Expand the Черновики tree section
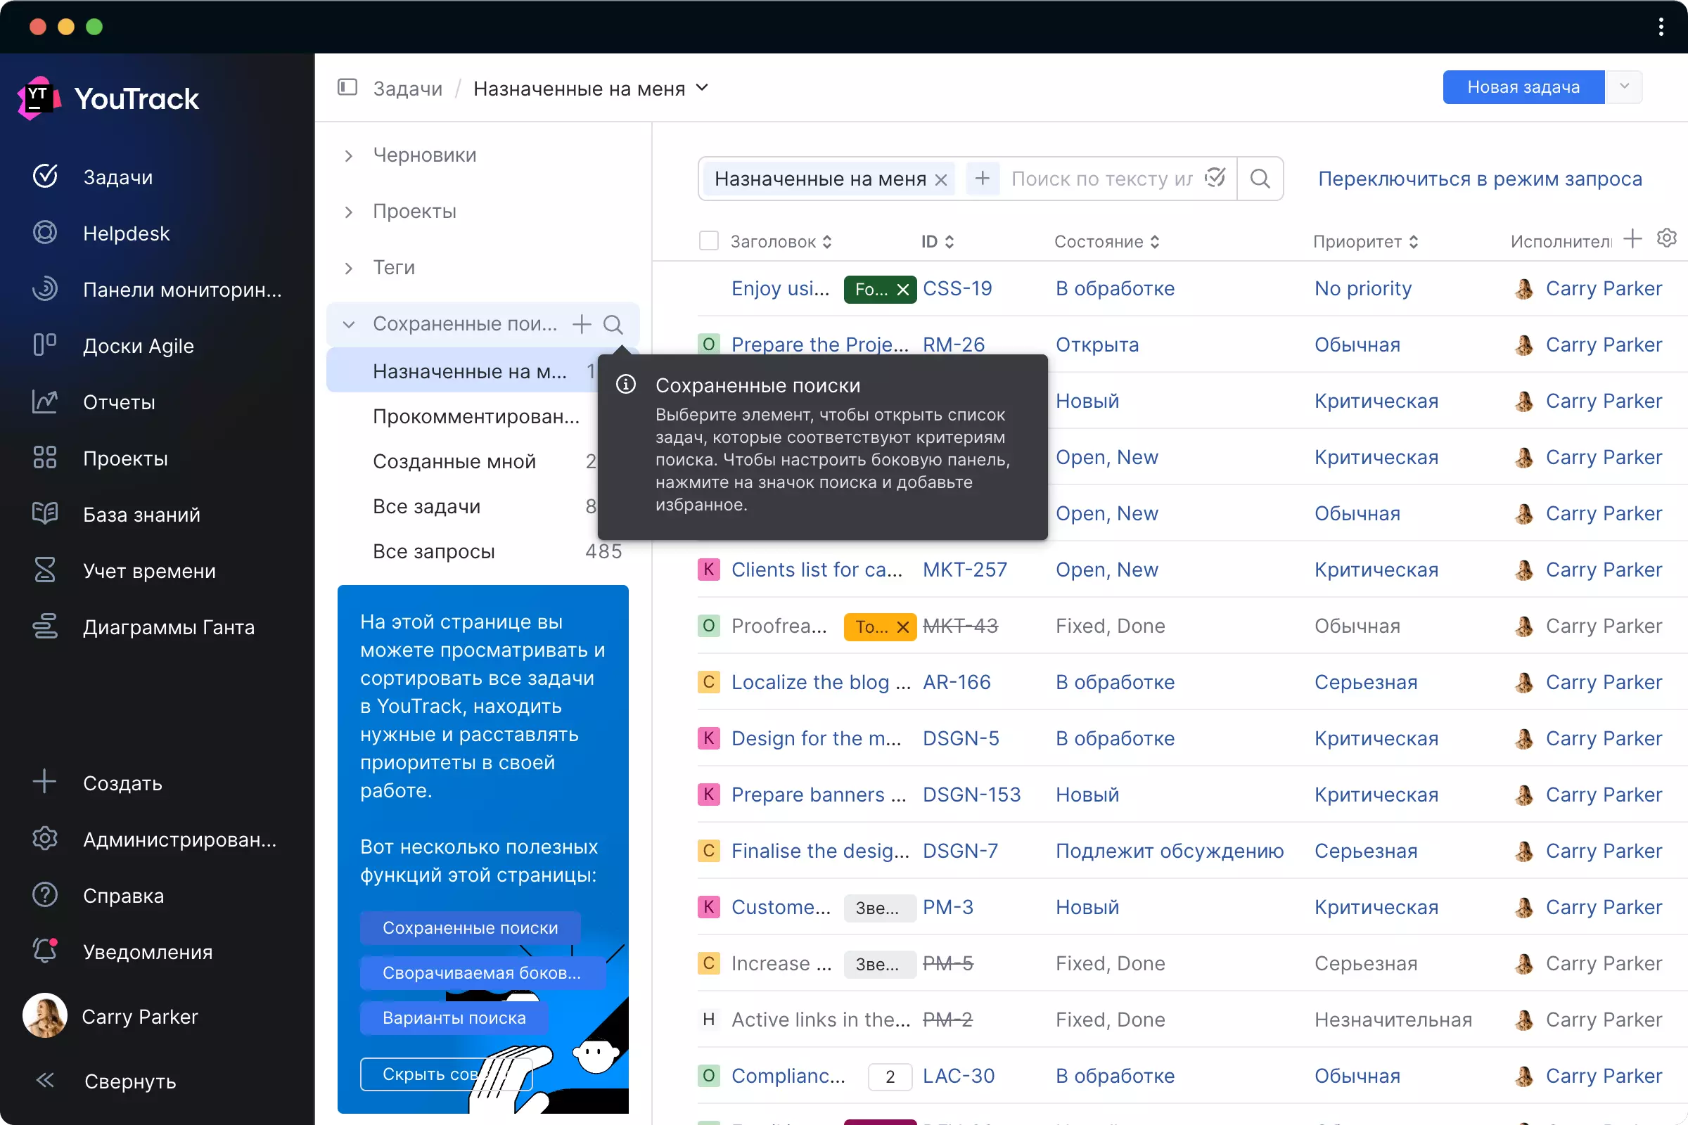This screenshot has height=1125, width=1688. tap(349, 155)
